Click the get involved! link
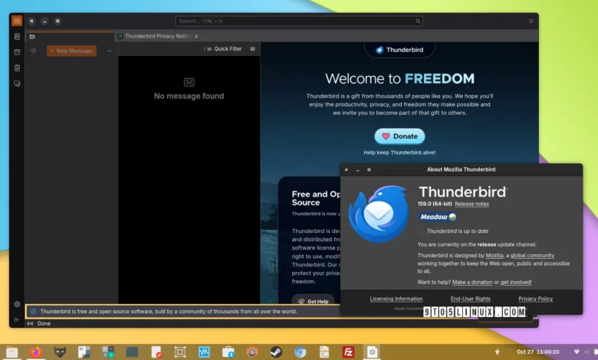This screenshot has height=360, width=598. pos(516,283)
